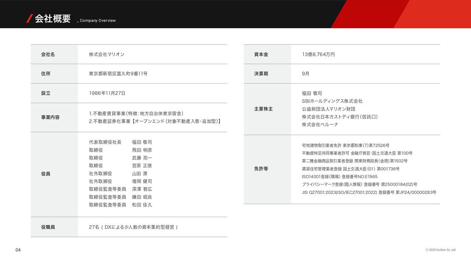
Task: Click the 決算期 row label
Action: pyautogui.click(x=261, y=74)
